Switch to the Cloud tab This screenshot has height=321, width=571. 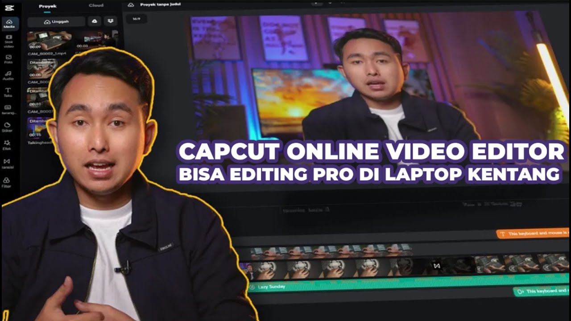click(96, 6)
